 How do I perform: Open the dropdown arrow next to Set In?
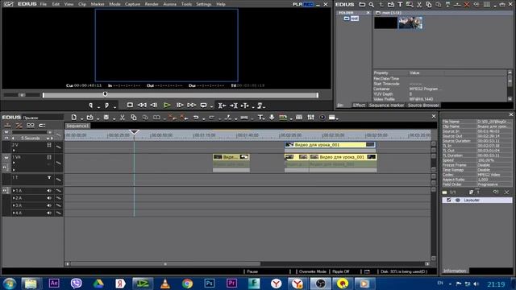[98, 107]
